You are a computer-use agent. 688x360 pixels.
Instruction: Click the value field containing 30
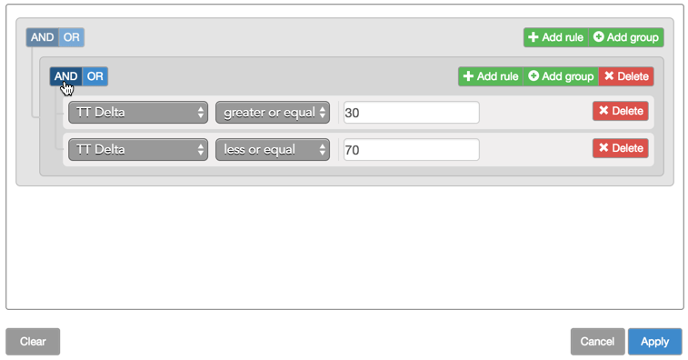tap(411, 113)
